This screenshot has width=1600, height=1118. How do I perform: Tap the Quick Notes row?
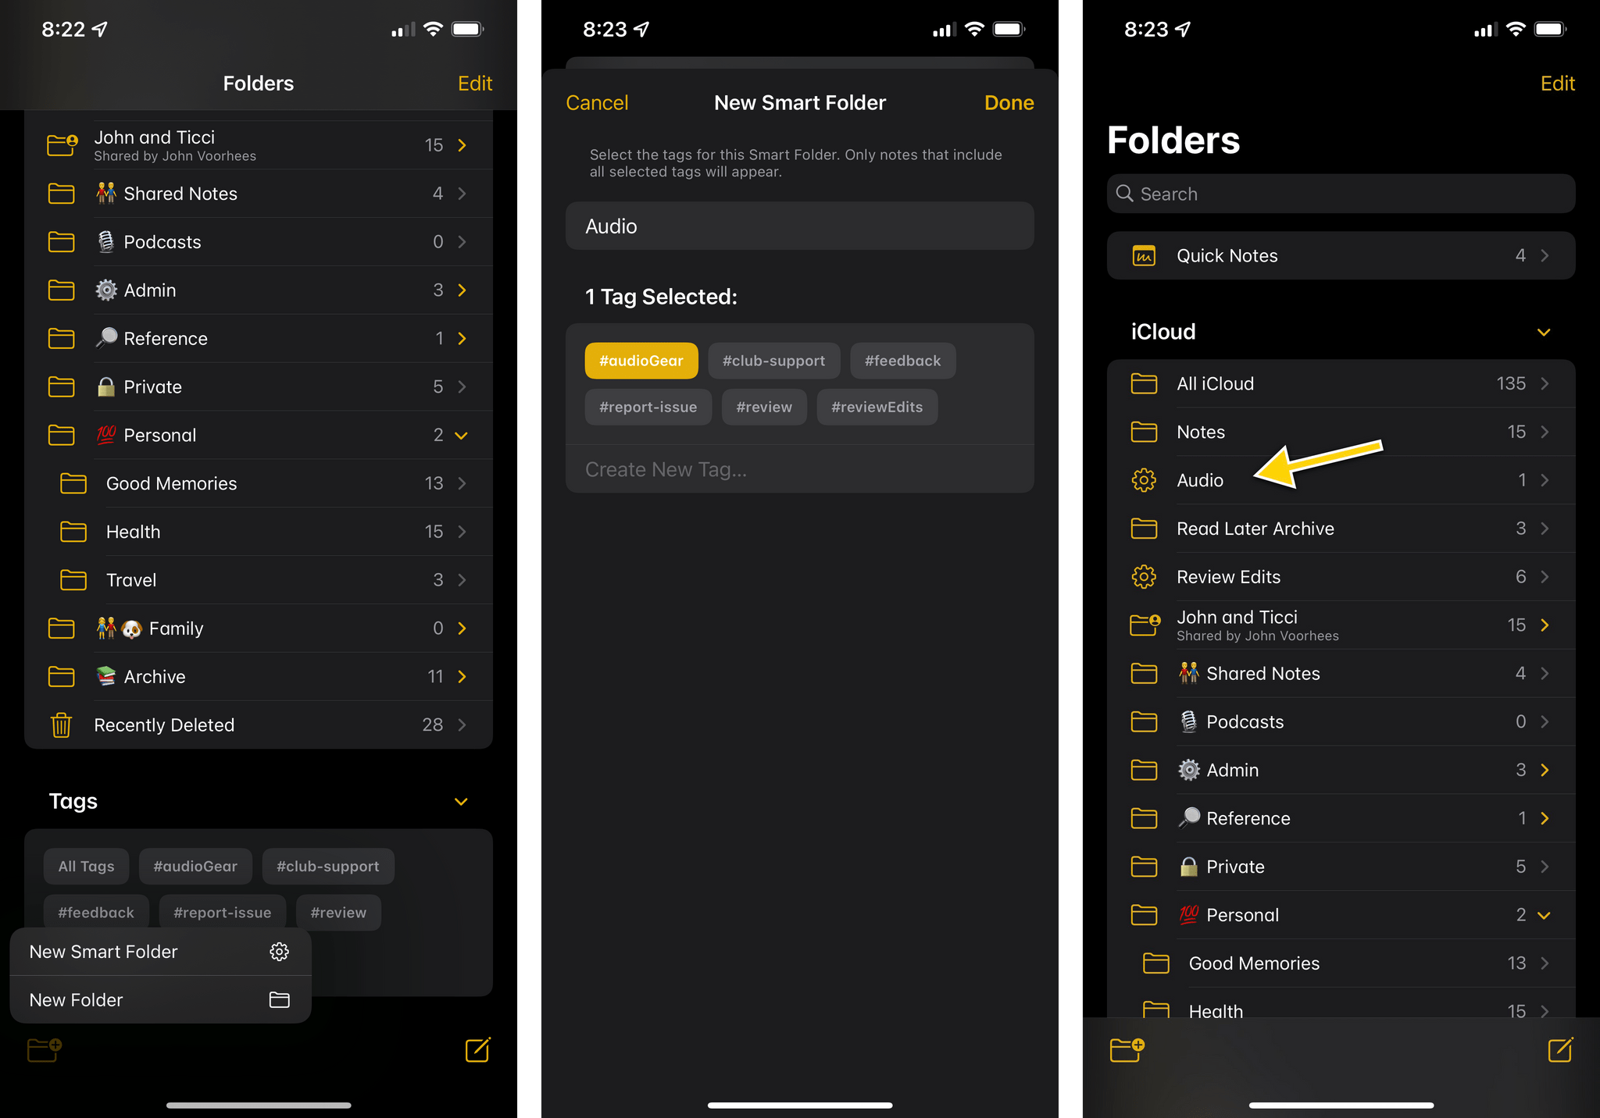point(1334,255)
